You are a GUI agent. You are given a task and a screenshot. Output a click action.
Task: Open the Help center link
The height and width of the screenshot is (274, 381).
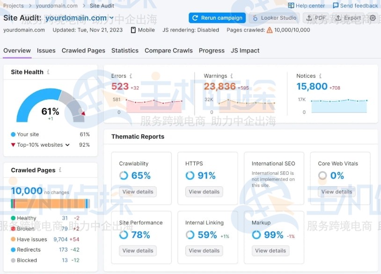(x=307, y=6)
